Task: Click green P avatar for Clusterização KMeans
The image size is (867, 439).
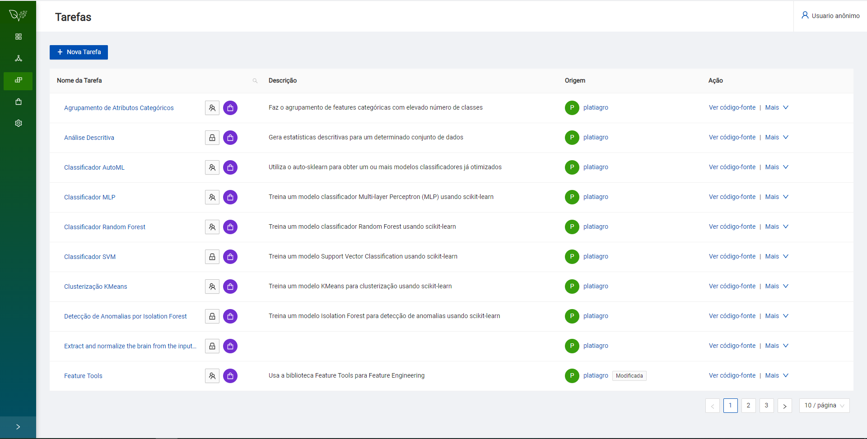Action: (x=572, y=287)
